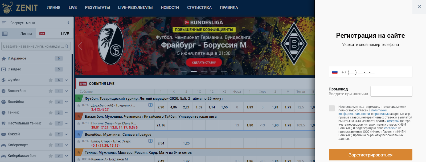Open ЛИНИЯ in the top navigation
Viewport: 426px width, 162px height.
pyautogui.click(x=54, y=7)
